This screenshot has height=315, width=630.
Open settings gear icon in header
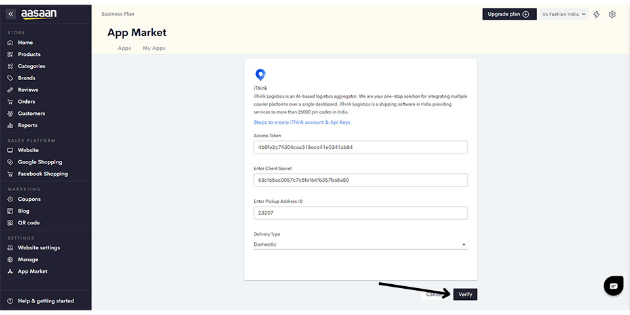pos(612,14)
